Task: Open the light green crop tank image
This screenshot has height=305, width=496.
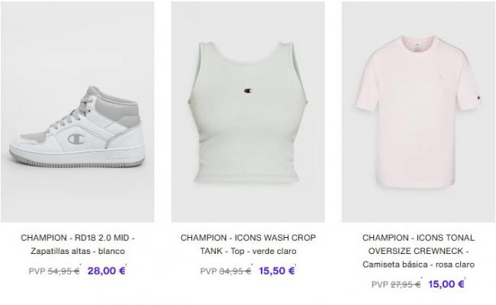Action: coord(248,112)
